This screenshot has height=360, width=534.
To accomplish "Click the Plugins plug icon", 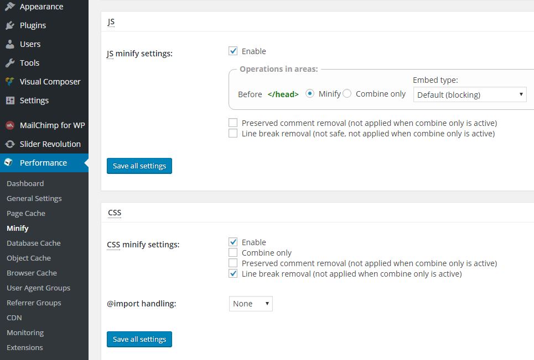I will [9, 25].
